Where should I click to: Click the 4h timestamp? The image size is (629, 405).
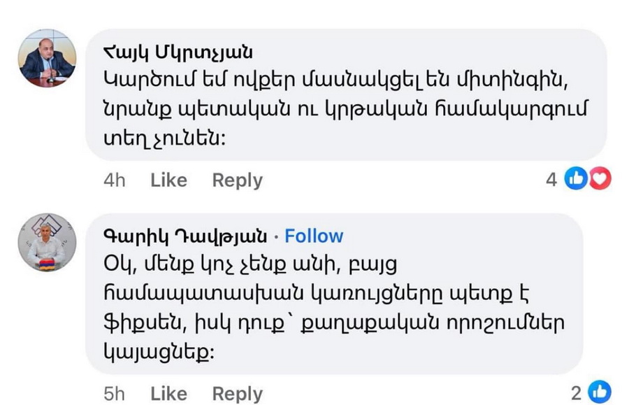(x=114, y=180)
